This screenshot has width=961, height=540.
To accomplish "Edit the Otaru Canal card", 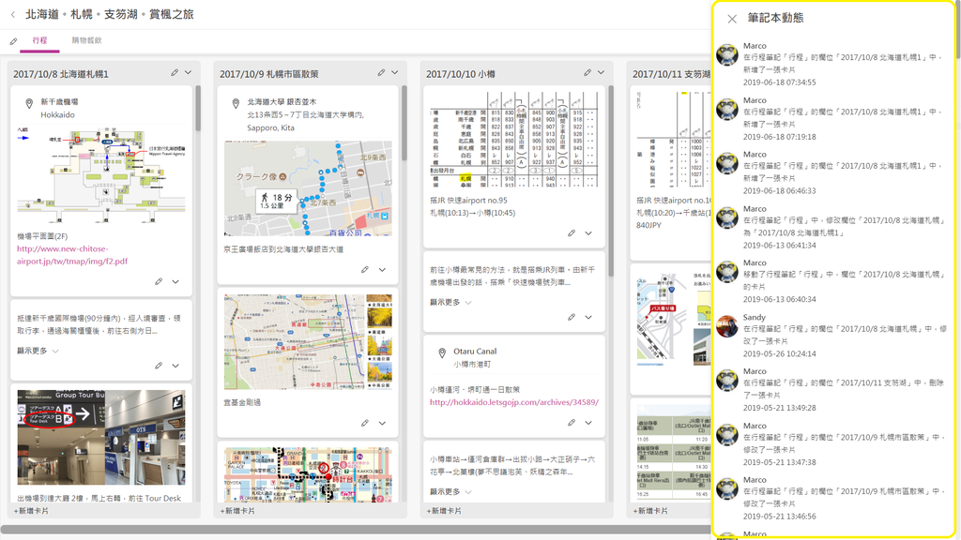I will point(572,423).
